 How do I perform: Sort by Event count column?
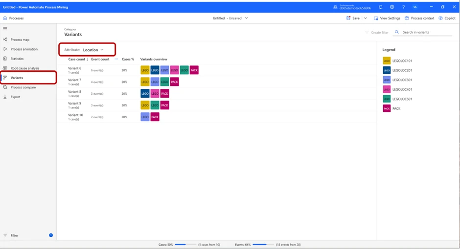(x=100, y=59)
